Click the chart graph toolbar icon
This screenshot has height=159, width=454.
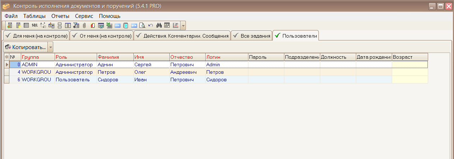pos(175,25)
